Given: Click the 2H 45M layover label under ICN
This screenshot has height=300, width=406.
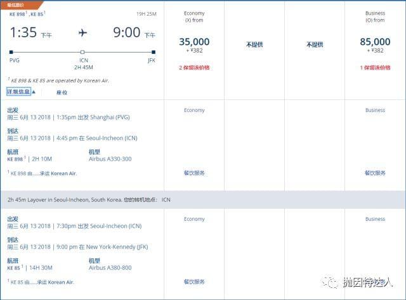Looking at the screenshot, I should pos(83,68).
